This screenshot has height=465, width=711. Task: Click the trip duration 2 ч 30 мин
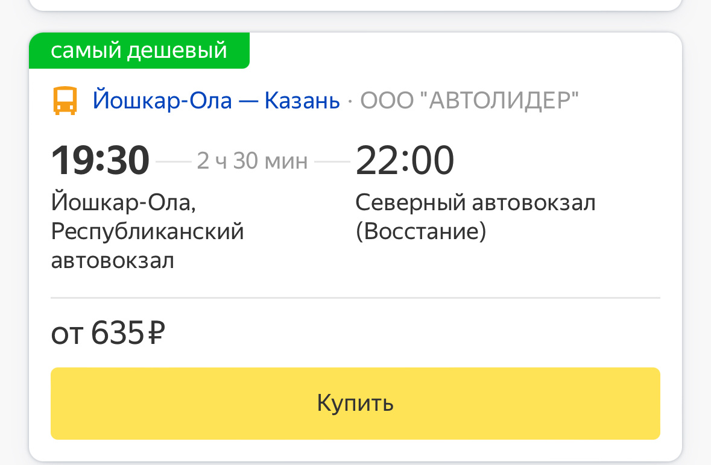[252, 160]
